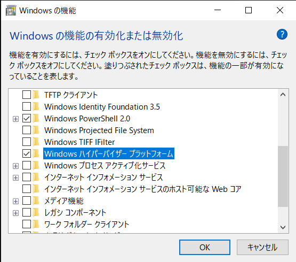
Task: Click folder icon next to Windows PowerShell 2.0
Action: [36, 119]
